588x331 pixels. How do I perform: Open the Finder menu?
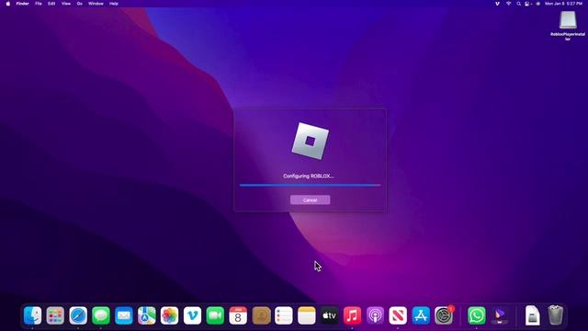[22, 4]
